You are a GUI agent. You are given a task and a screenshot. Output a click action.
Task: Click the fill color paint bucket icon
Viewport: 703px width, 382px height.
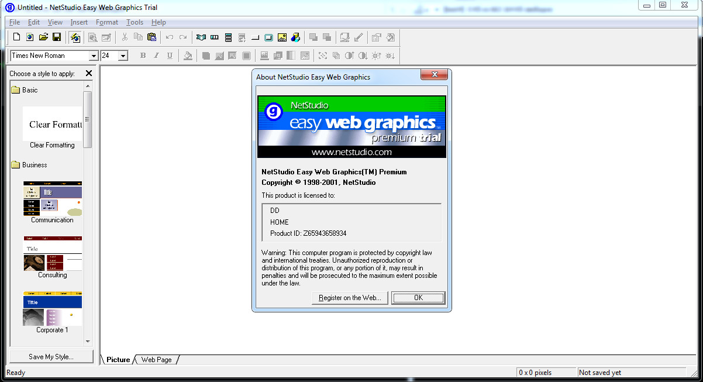pyautogui.click(x=188, y=56)
